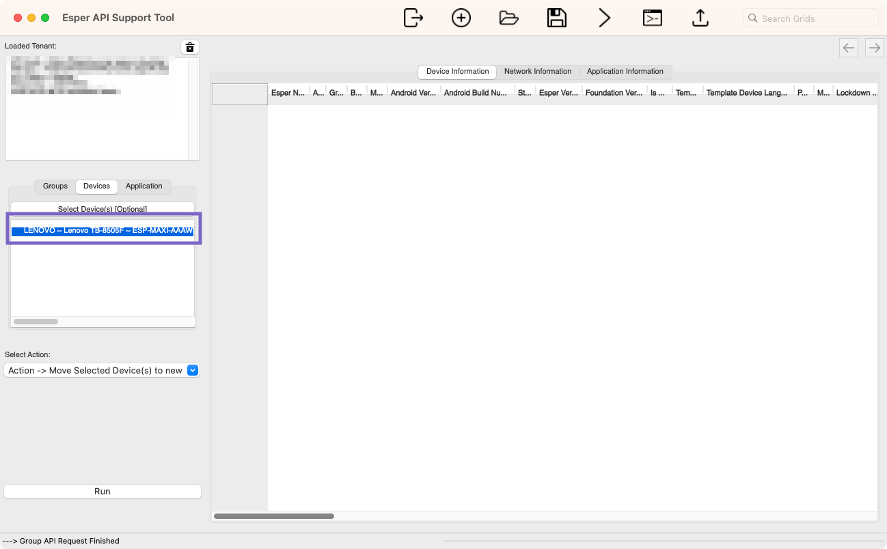887x549 pixels.
Task: Switch to the Application tab
Action: coord(144,186)
